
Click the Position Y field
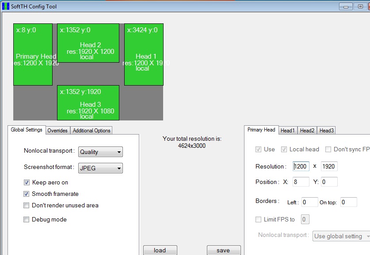[329, 182]
